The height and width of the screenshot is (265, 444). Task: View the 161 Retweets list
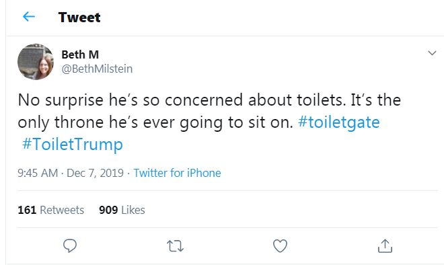click(x=51, y=210)
